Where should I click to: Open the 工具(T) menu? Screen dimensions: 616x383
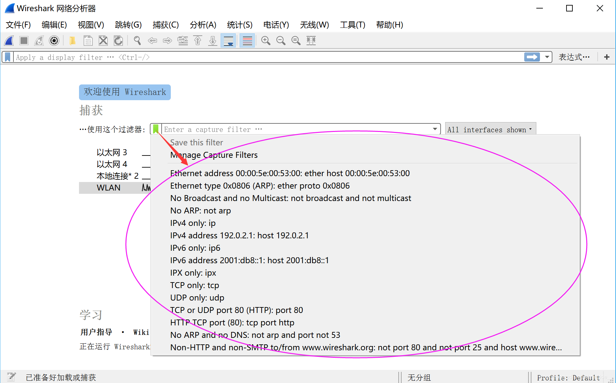coord(352,25)
